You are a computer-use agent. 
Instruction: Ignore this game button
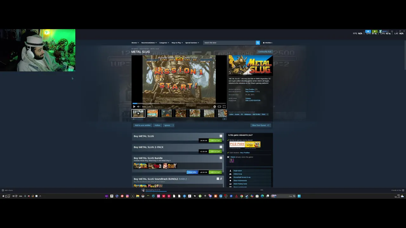pos(167,125)
